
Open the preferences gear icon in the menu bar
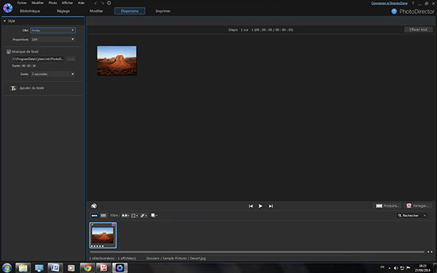click(109, 3)
